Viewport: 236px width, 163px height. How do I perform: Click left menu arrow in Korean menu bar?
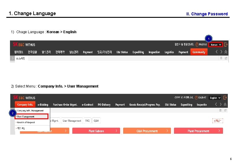click(x=216, y=52)
